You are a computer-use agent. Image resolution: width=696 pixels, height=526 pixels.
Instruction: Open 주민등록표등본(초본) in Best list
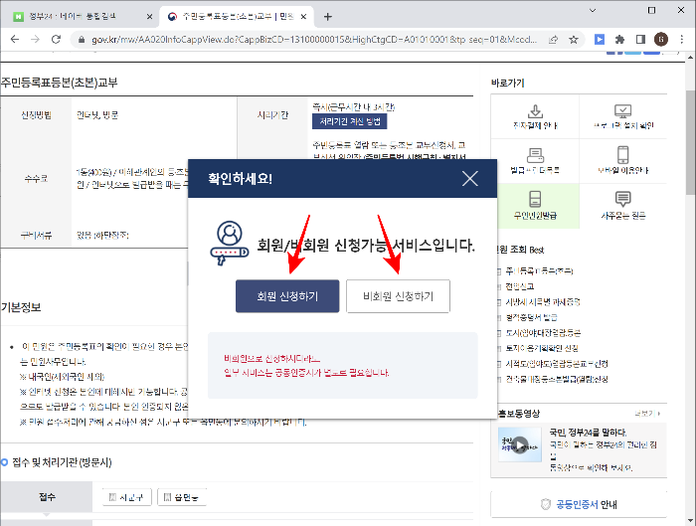(539, 270)
